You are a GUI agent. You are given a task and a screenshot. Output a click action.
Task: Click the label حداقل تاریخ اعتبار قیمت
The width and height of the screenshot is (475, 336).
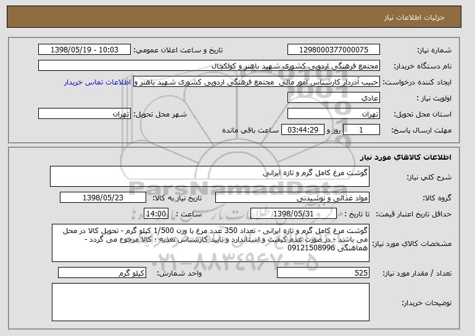[x=413, y=214]
